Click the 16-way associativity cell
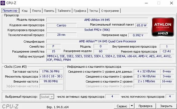Screen dimensions: 177x109 point(167,81)
